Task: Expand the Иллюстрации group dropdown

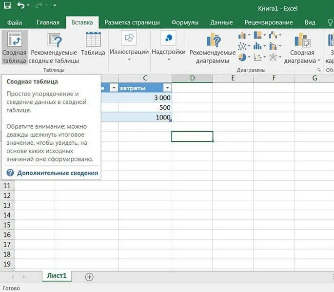Action: click(x=129, y=59)
